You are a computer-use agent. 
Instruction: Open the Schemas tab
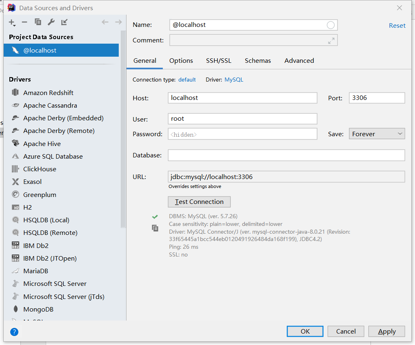[257, 61]
